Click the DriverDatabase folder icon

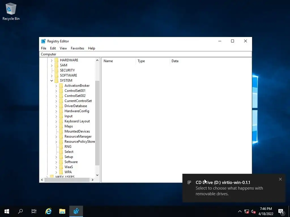pos(61,106)
